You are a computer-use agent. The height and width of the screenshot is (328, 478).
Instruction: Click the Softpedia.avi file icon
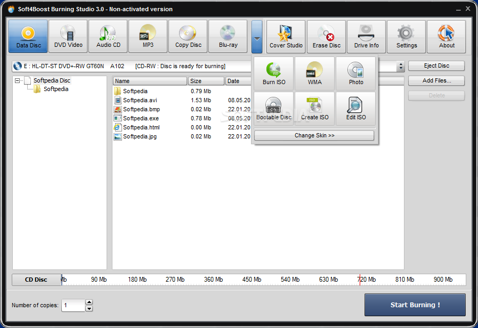tap(118, 100)
